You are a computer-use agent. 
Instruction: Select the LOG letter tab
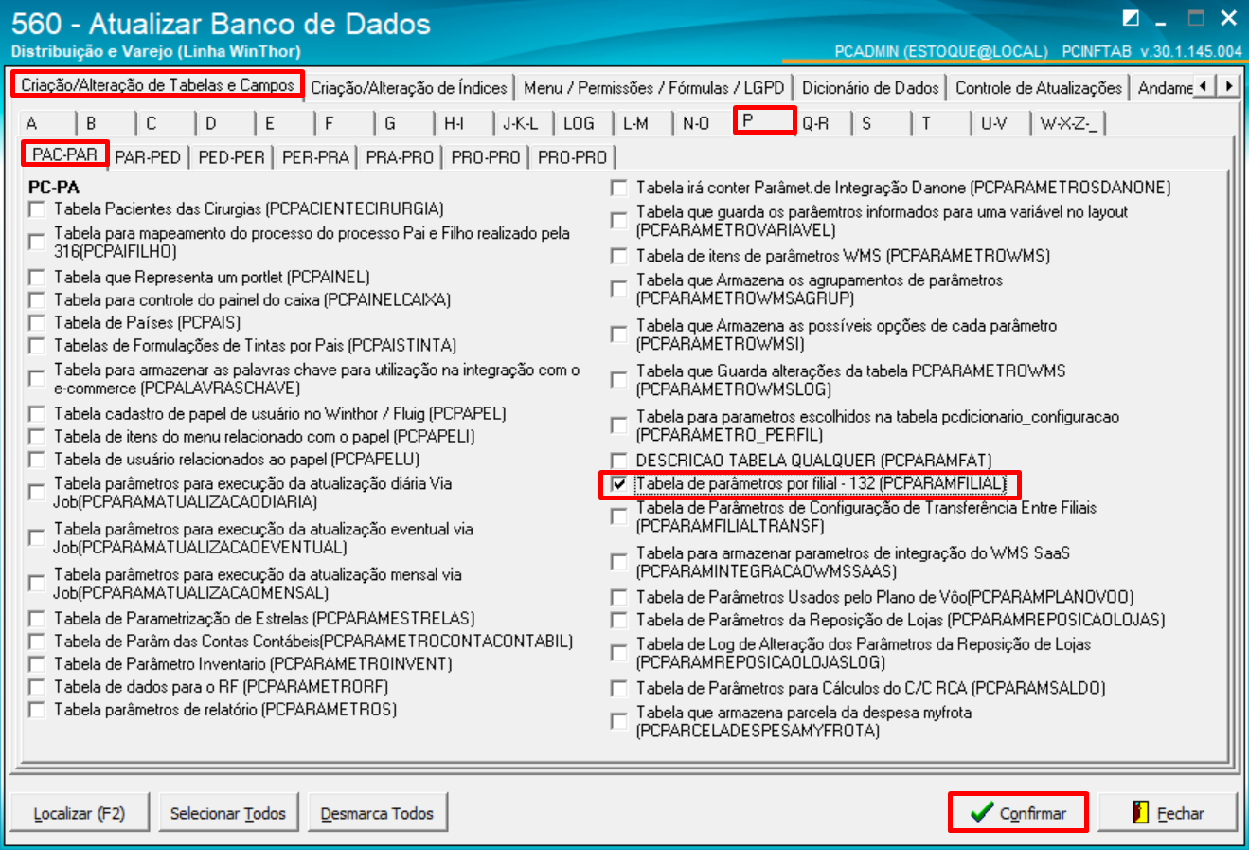pyautogui.click(x=579, y=123)
